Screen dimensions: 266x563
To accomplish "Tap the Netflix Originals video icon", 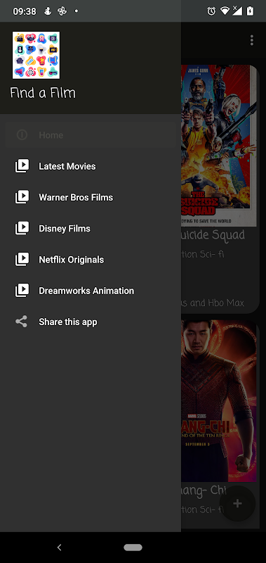I will pyautogui.click(x=22, y=259).
